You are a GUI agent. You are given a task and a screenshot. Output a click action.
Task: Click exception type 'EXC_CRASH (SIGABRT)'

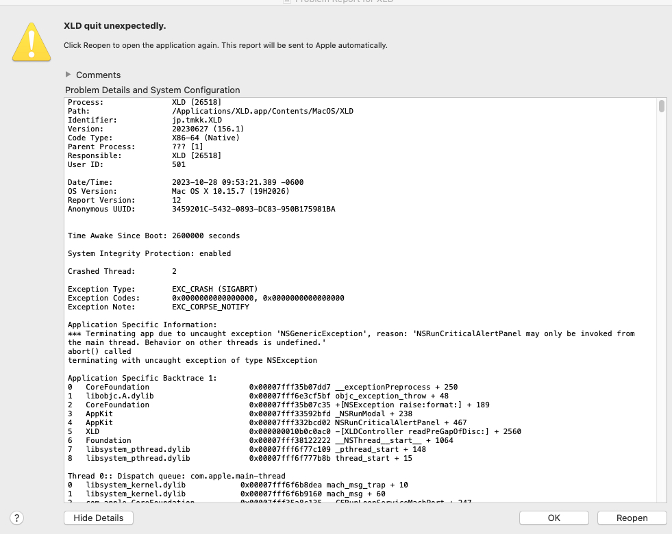(x=214, y=289)
